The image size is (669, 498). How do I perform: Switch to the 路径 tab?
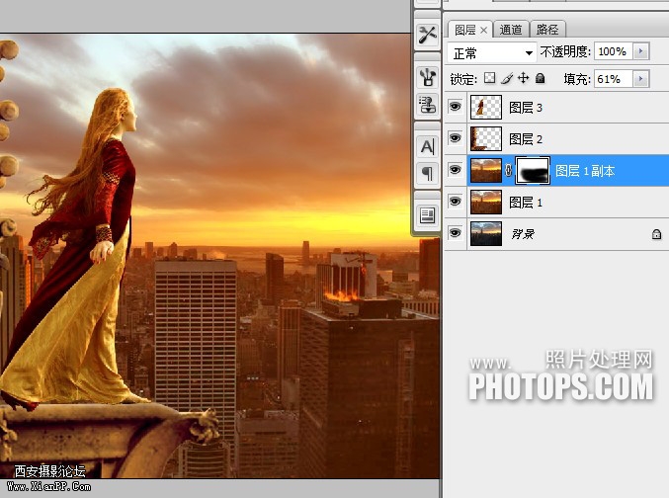(547, 30)
